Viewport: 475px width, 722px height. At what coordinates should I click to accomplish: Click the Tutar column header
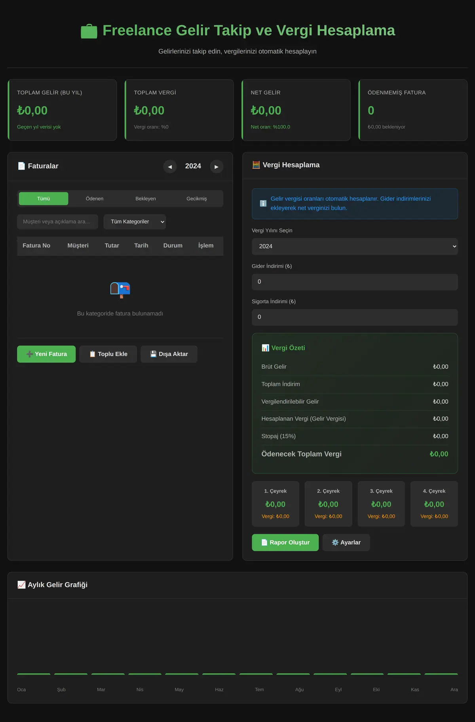pyautogui.click(x=112, y=246)
